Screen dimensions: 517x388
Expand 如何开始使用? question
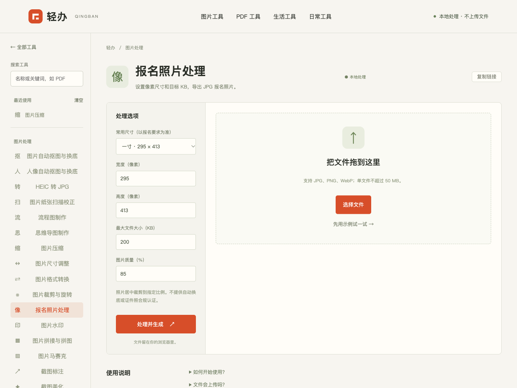coord(207,372)
